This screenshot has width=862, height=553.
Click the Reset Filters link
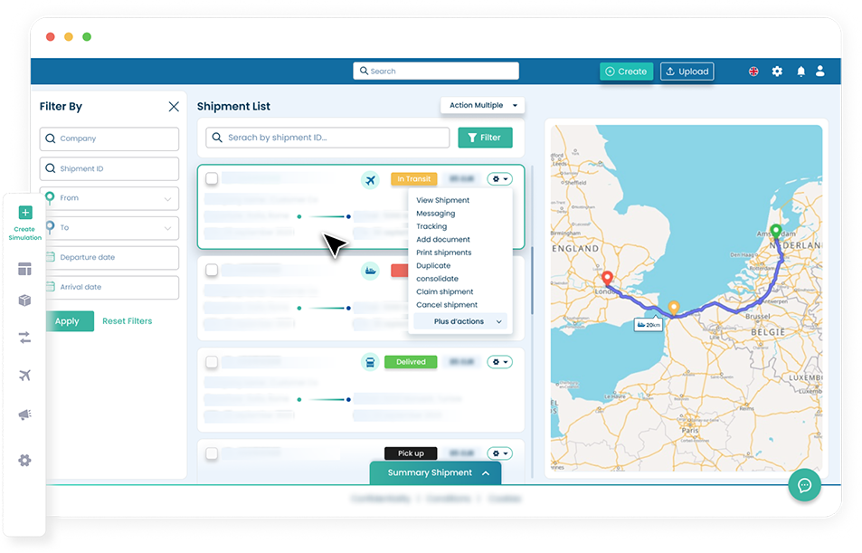pos(127,321)
